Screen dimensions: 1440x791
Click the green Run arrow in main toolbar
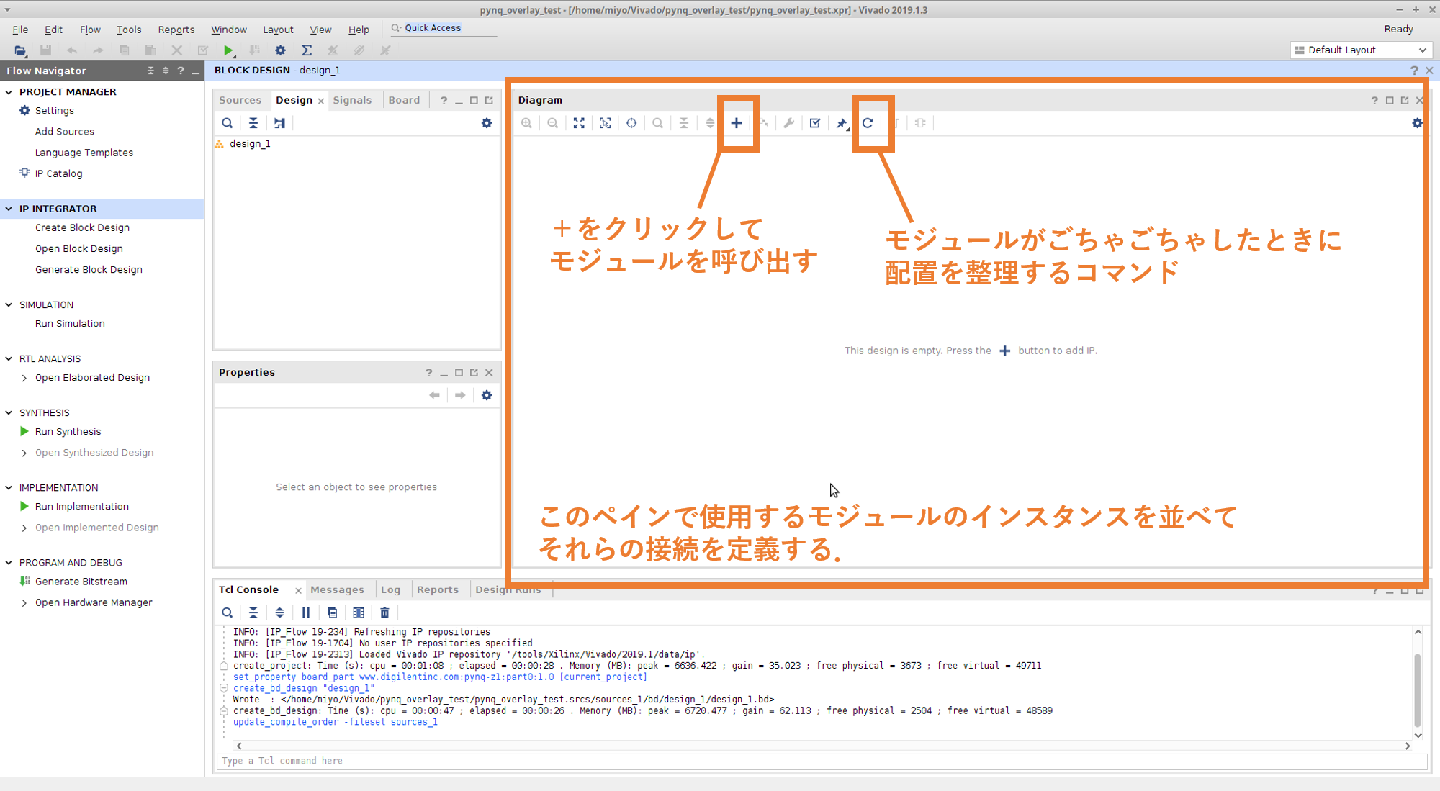click(x=228, y=50)
